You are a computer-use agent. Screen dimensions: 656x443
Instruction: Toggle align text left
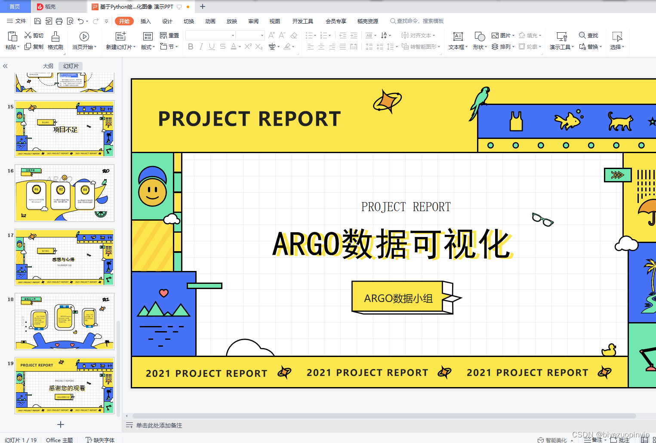[311, 46]
